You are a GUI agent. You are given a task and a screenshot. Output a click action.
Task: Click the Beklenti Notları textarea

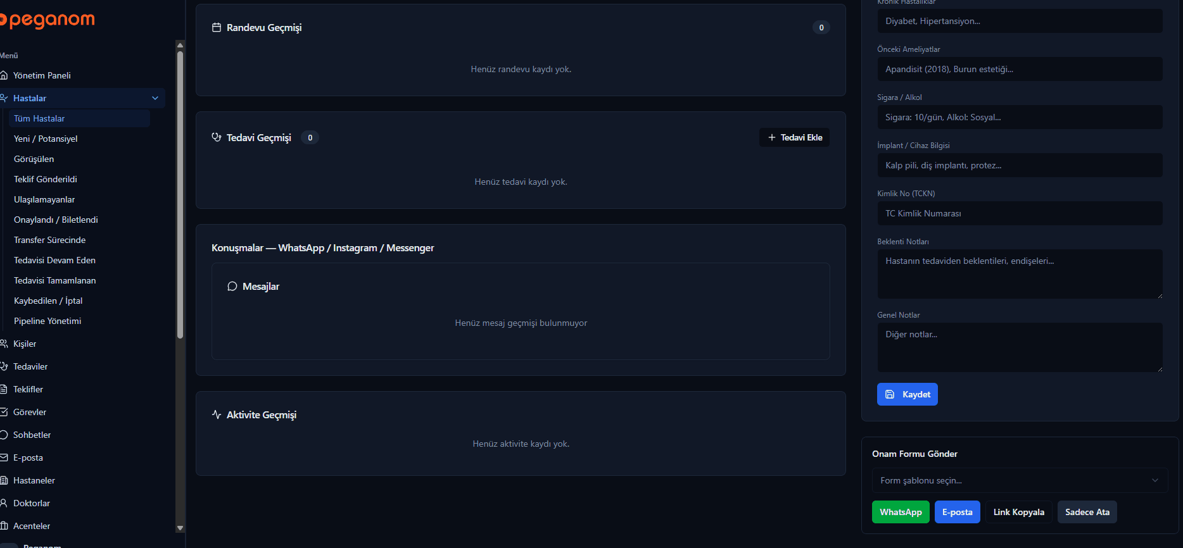1020,274
